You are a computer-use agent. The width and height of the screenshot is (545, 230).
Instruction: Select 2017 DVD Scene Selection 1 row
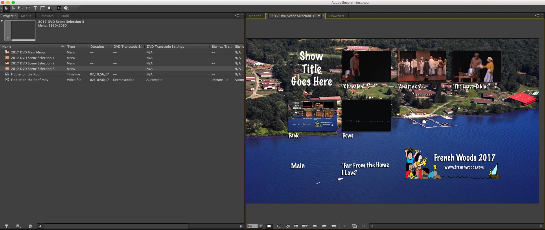pyautogui.click(x=122, y=58)
